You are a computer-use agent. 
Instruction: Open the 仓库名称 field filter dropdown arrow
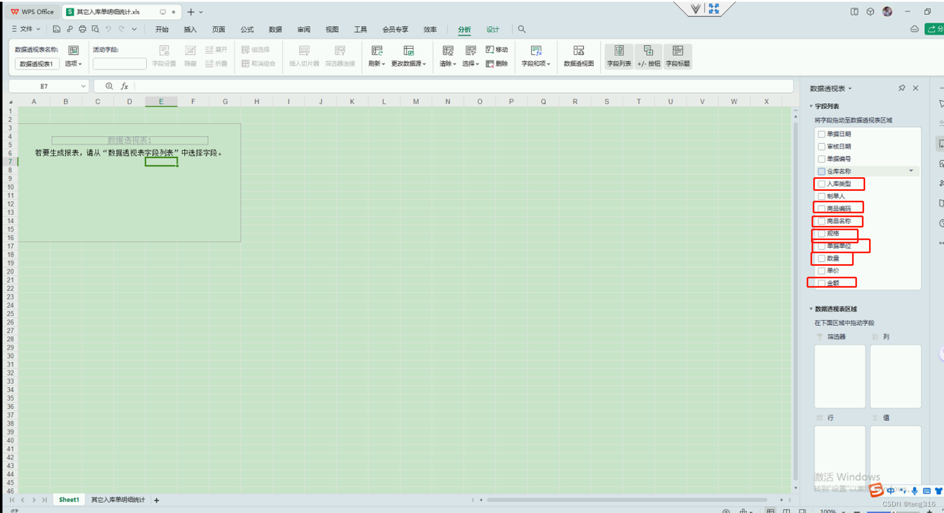point(911,171)
